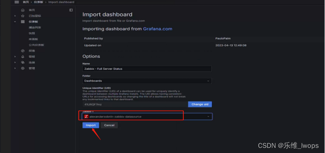Click the UID field showing 41URQF7mz
This screenshot has height=153, width=325.
(135, 104)
